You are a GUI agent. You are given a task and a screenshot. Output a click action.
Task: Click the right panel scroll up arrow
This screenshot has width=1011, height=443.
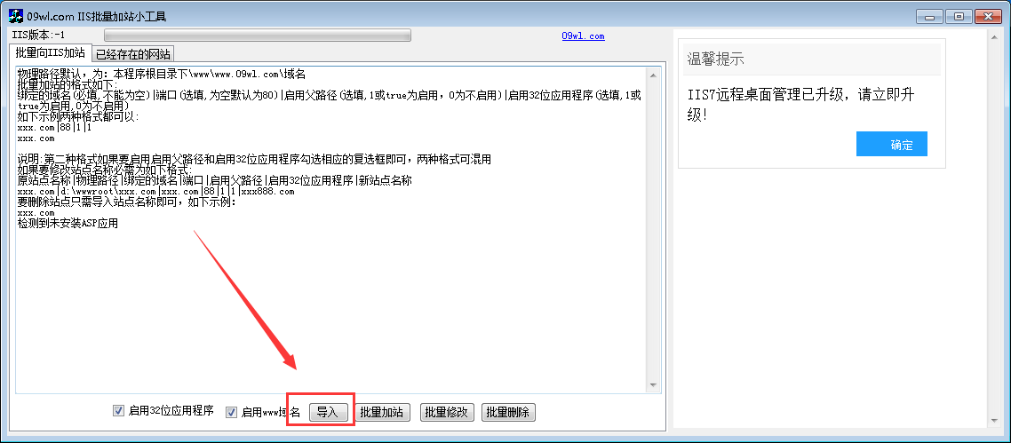pos(993,38)
